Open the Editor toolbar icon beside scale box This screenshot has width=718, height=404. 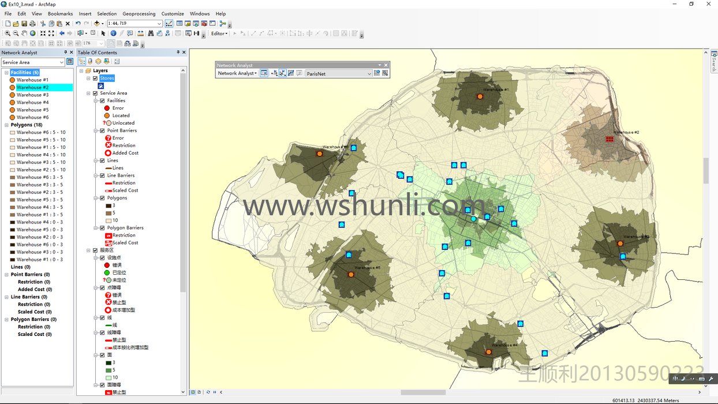click(169, 24)
